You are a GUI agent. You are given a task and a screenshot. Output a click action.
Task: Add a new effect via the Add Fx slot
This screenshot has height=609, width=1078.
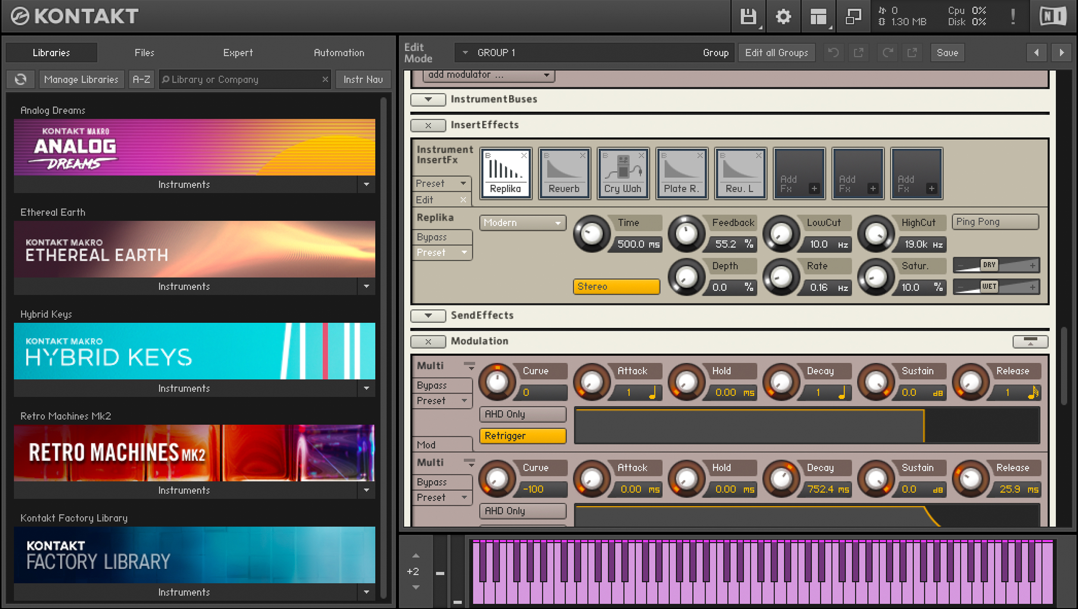[799, 173]
